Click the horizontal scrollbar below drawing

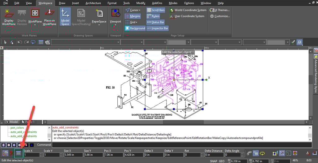176,122
